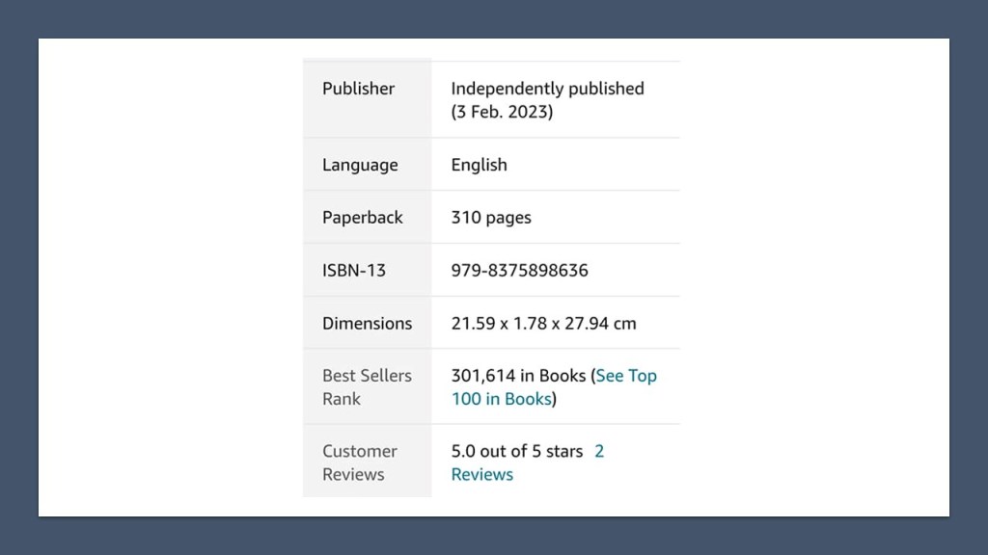Click the Paperback row label

[362, 218]
